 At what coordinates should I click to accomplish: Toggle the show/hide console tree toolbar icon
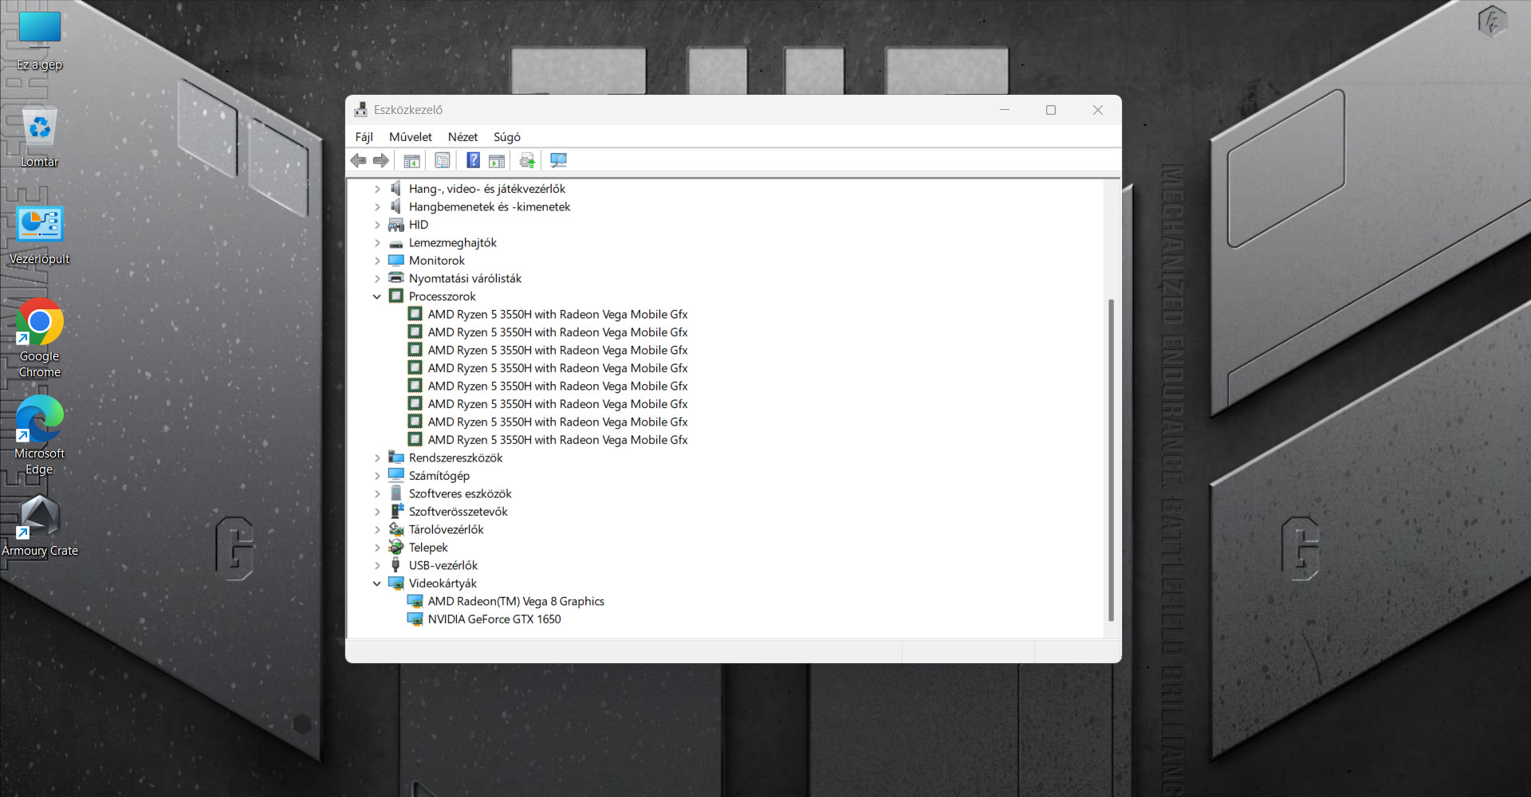tap(411, 161)
